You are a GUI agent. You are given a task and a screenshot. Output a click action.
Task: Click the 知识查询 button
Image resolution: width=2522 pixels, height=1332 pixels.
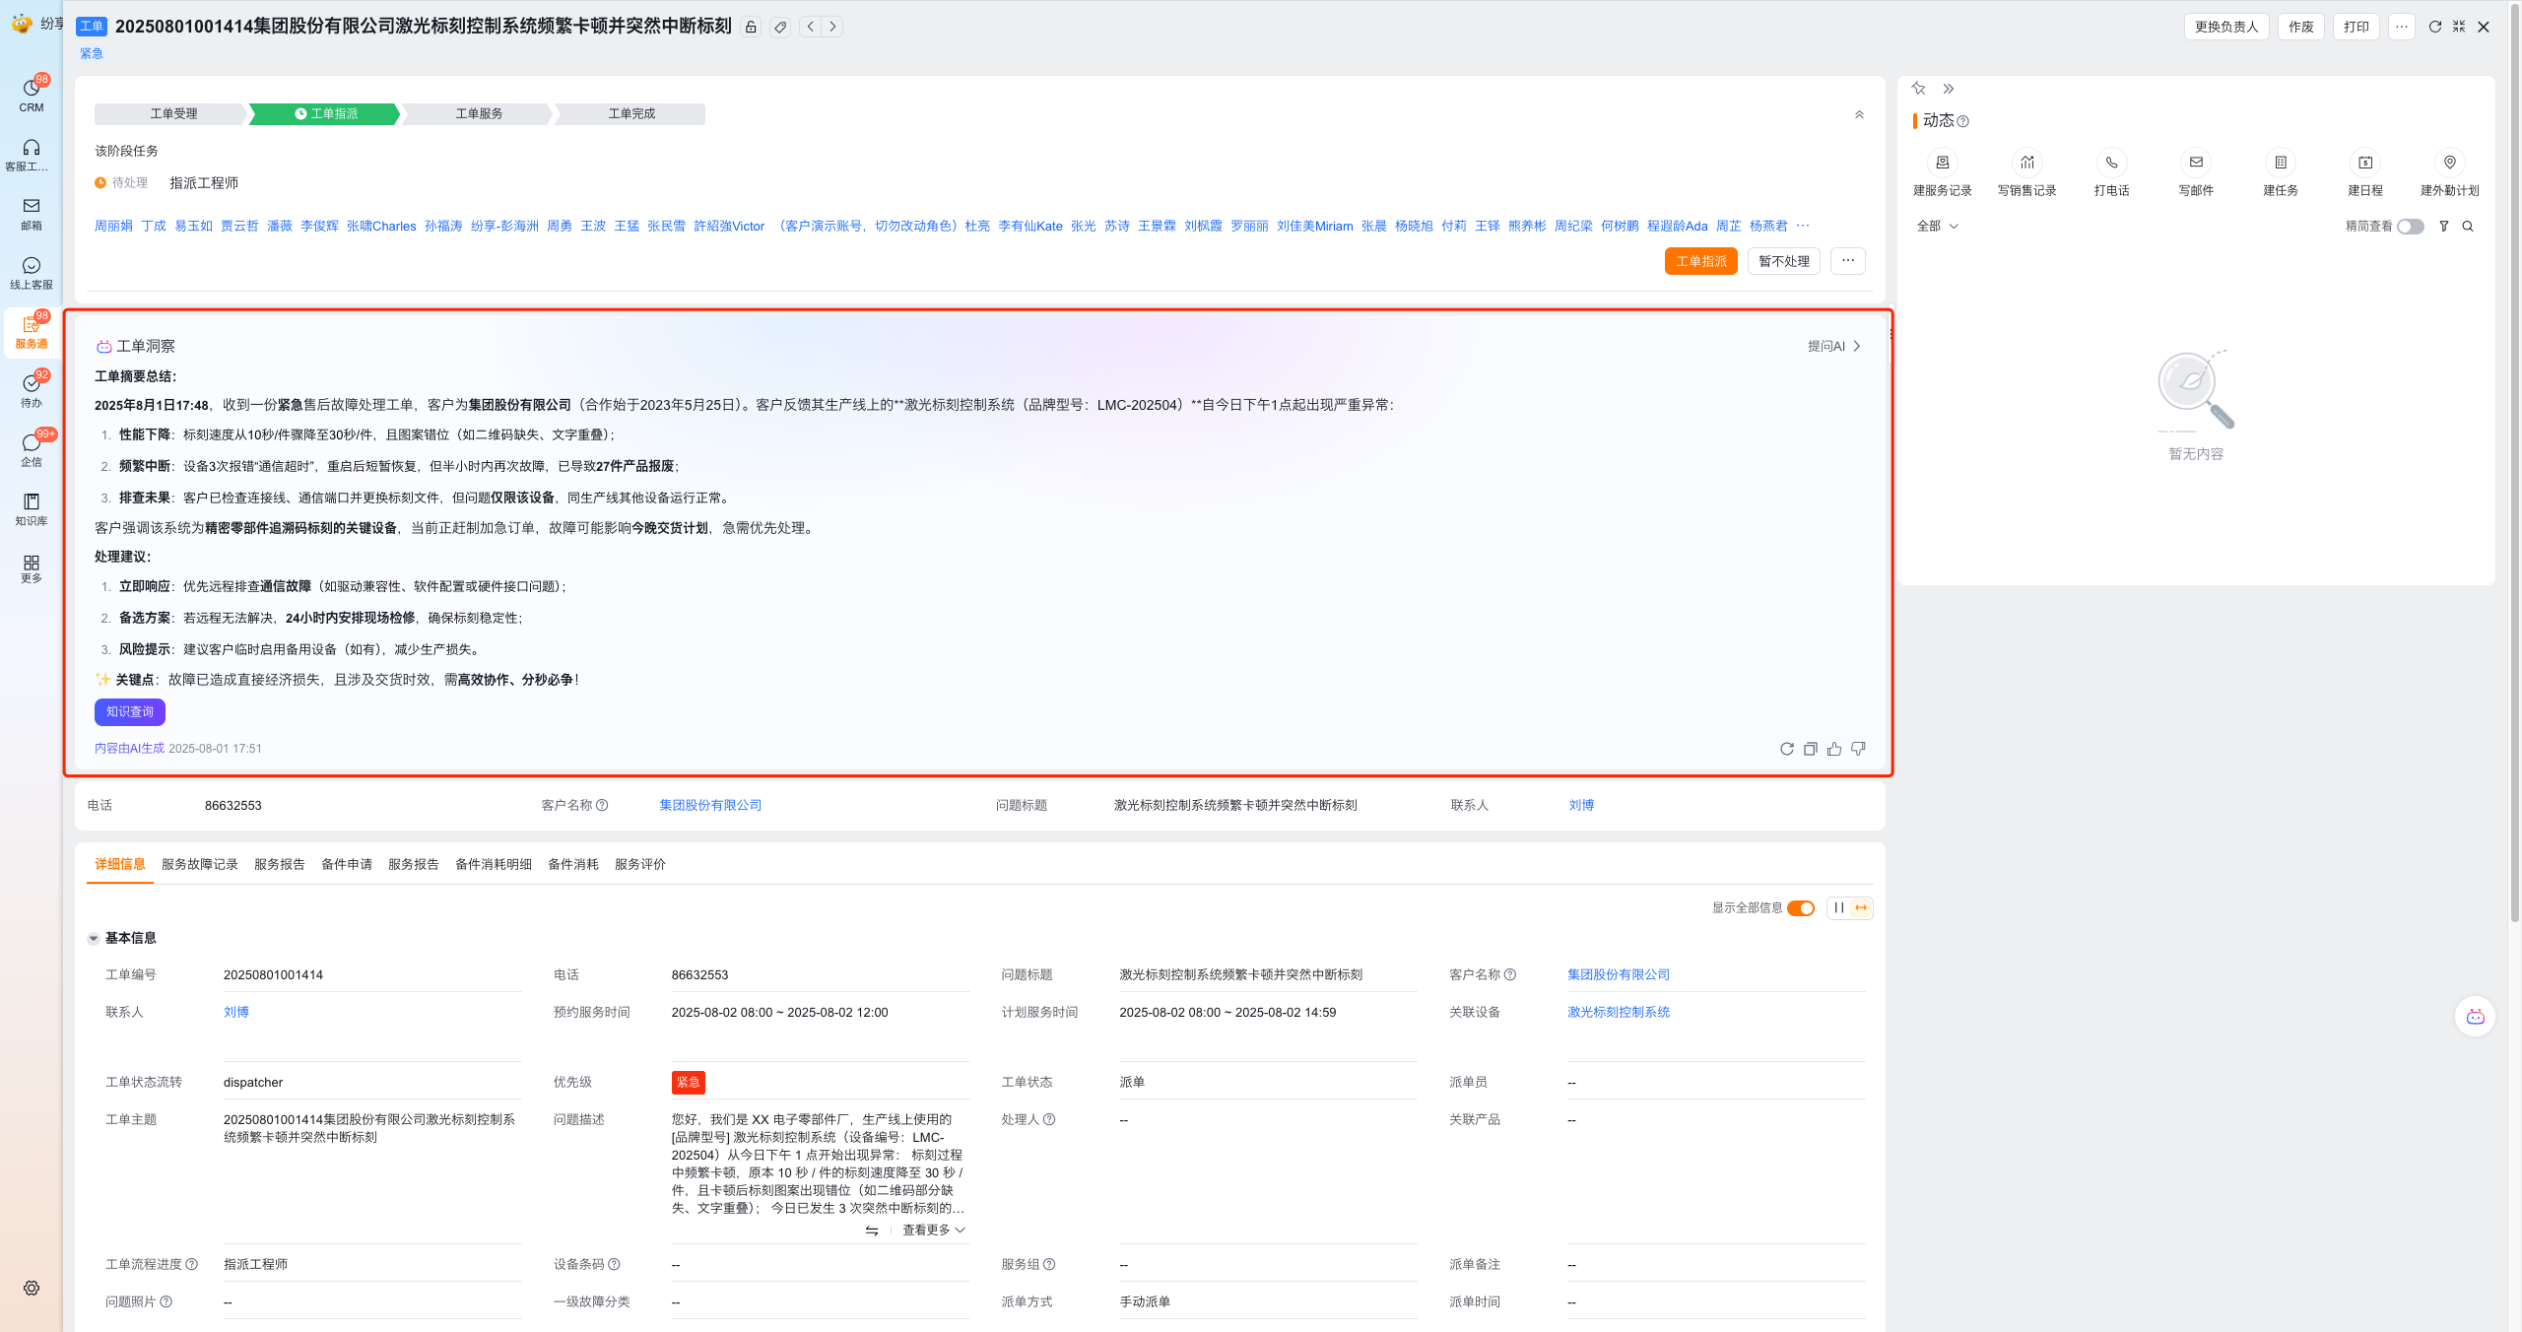(x=130, y=711)
